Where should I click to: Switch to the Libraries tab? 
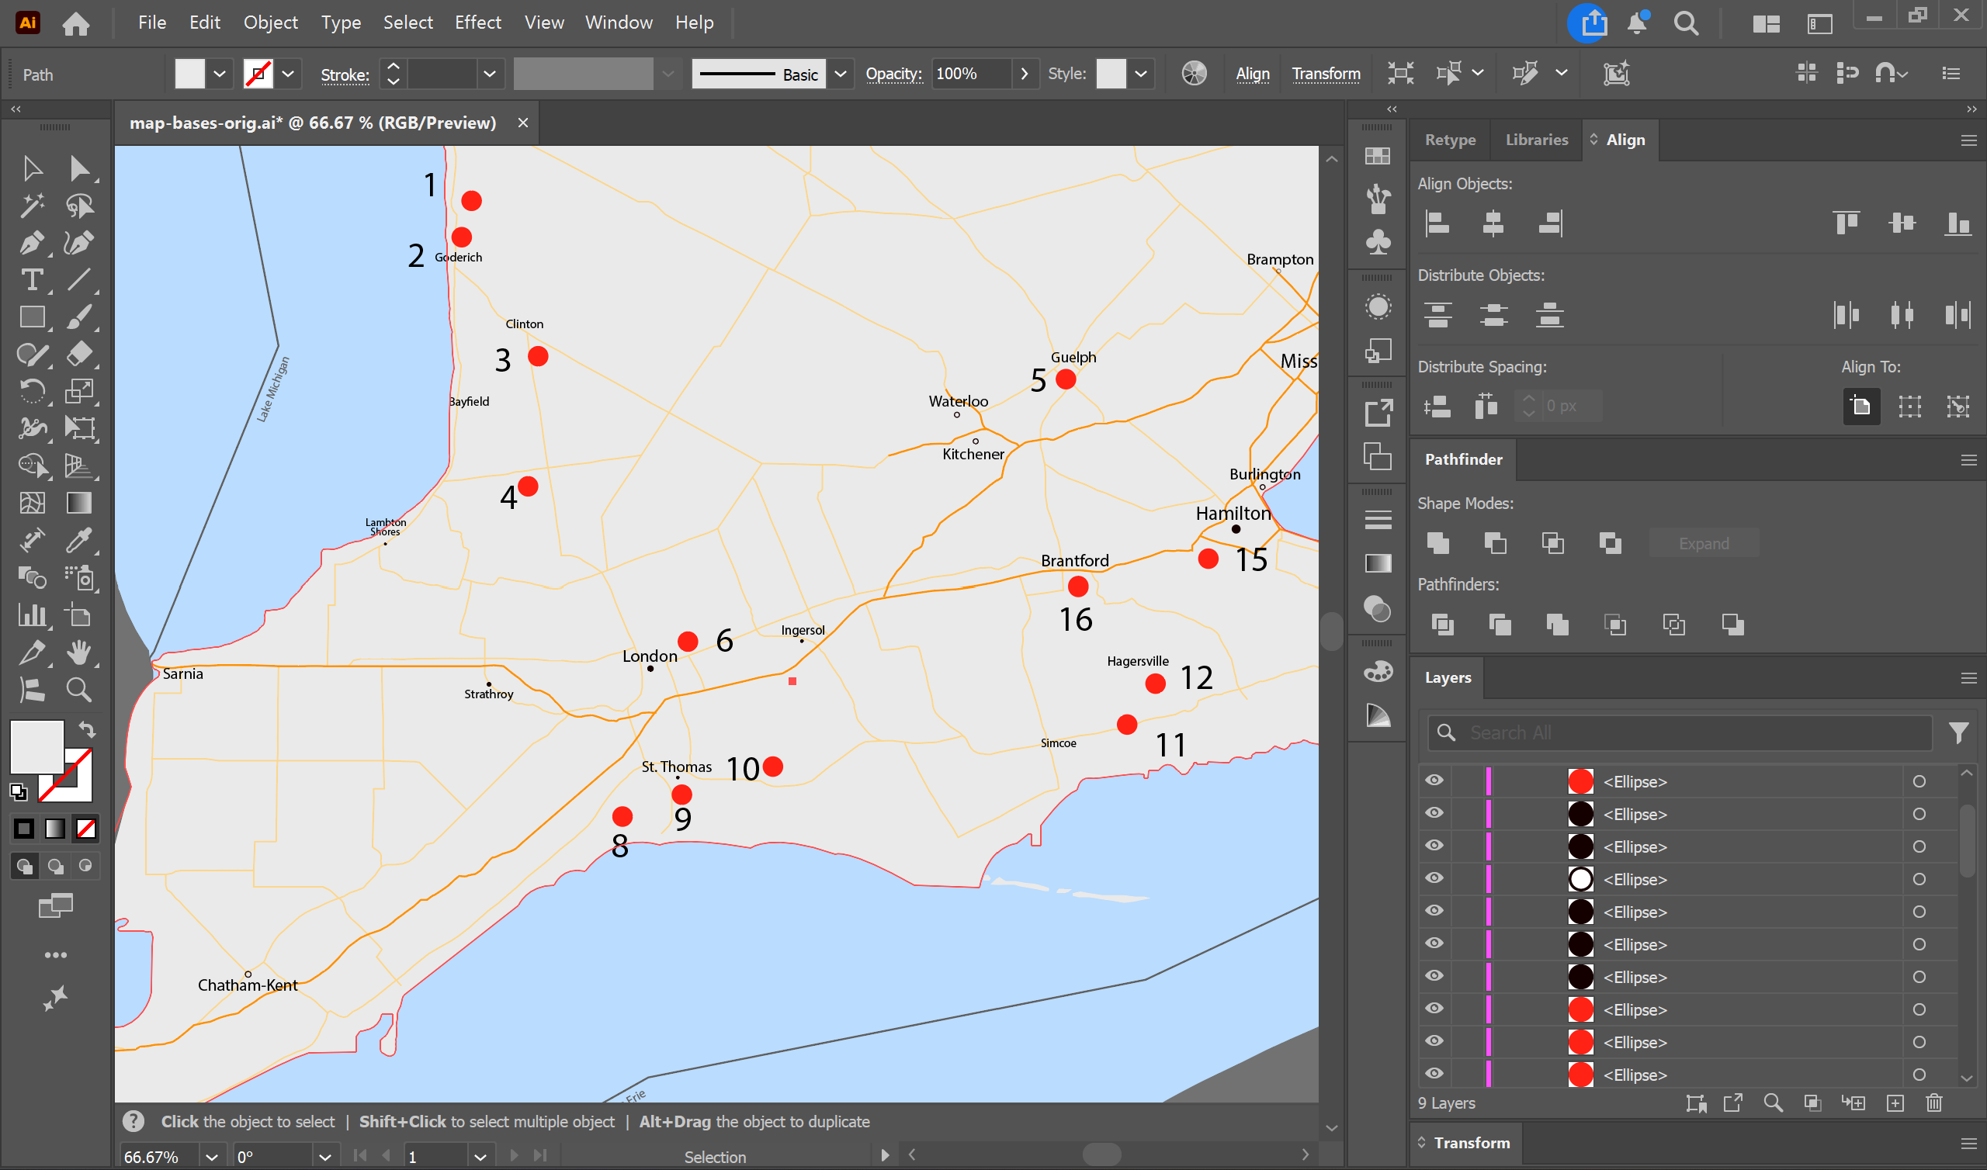click(x=1536, y=140)
